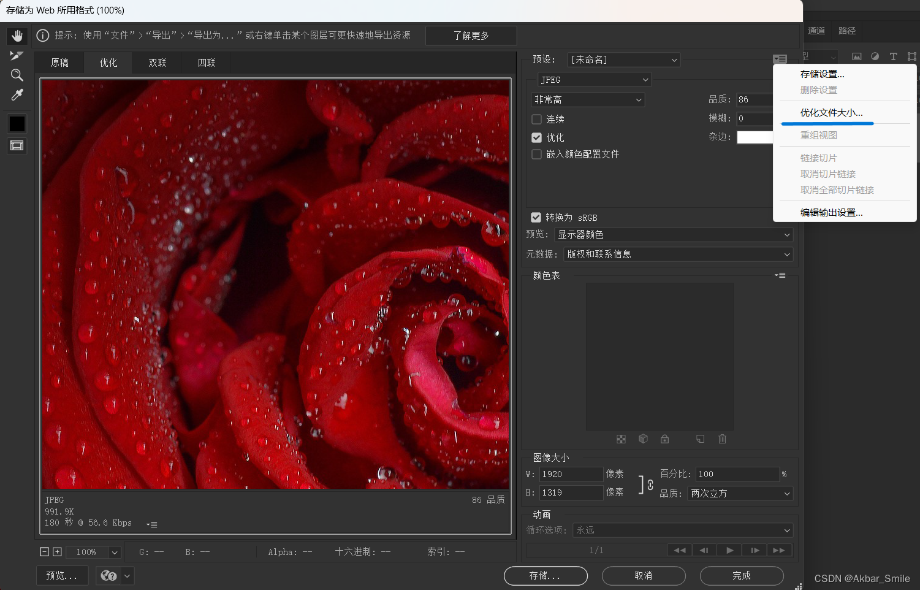Click the new color icon in color table
The height and width of the screenshot is (590, 920).
coord(700,439)
